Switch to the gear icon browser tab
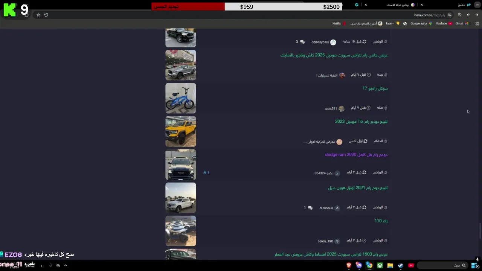 [357, 5]
